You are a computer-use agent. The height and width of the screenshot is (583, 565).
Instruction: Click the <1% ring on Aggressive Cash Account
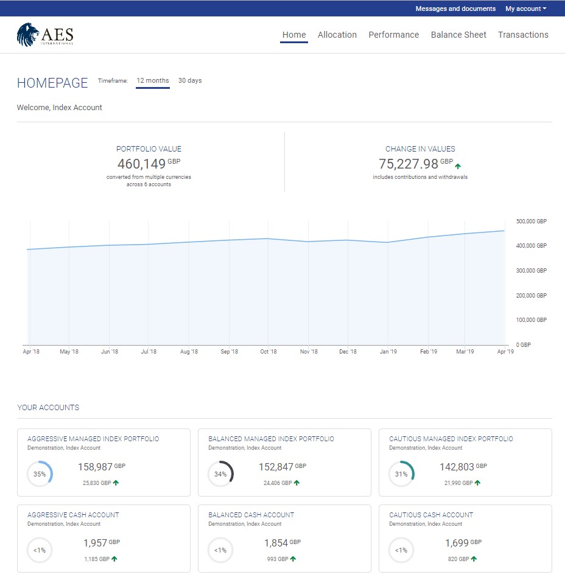pos(40,550)
